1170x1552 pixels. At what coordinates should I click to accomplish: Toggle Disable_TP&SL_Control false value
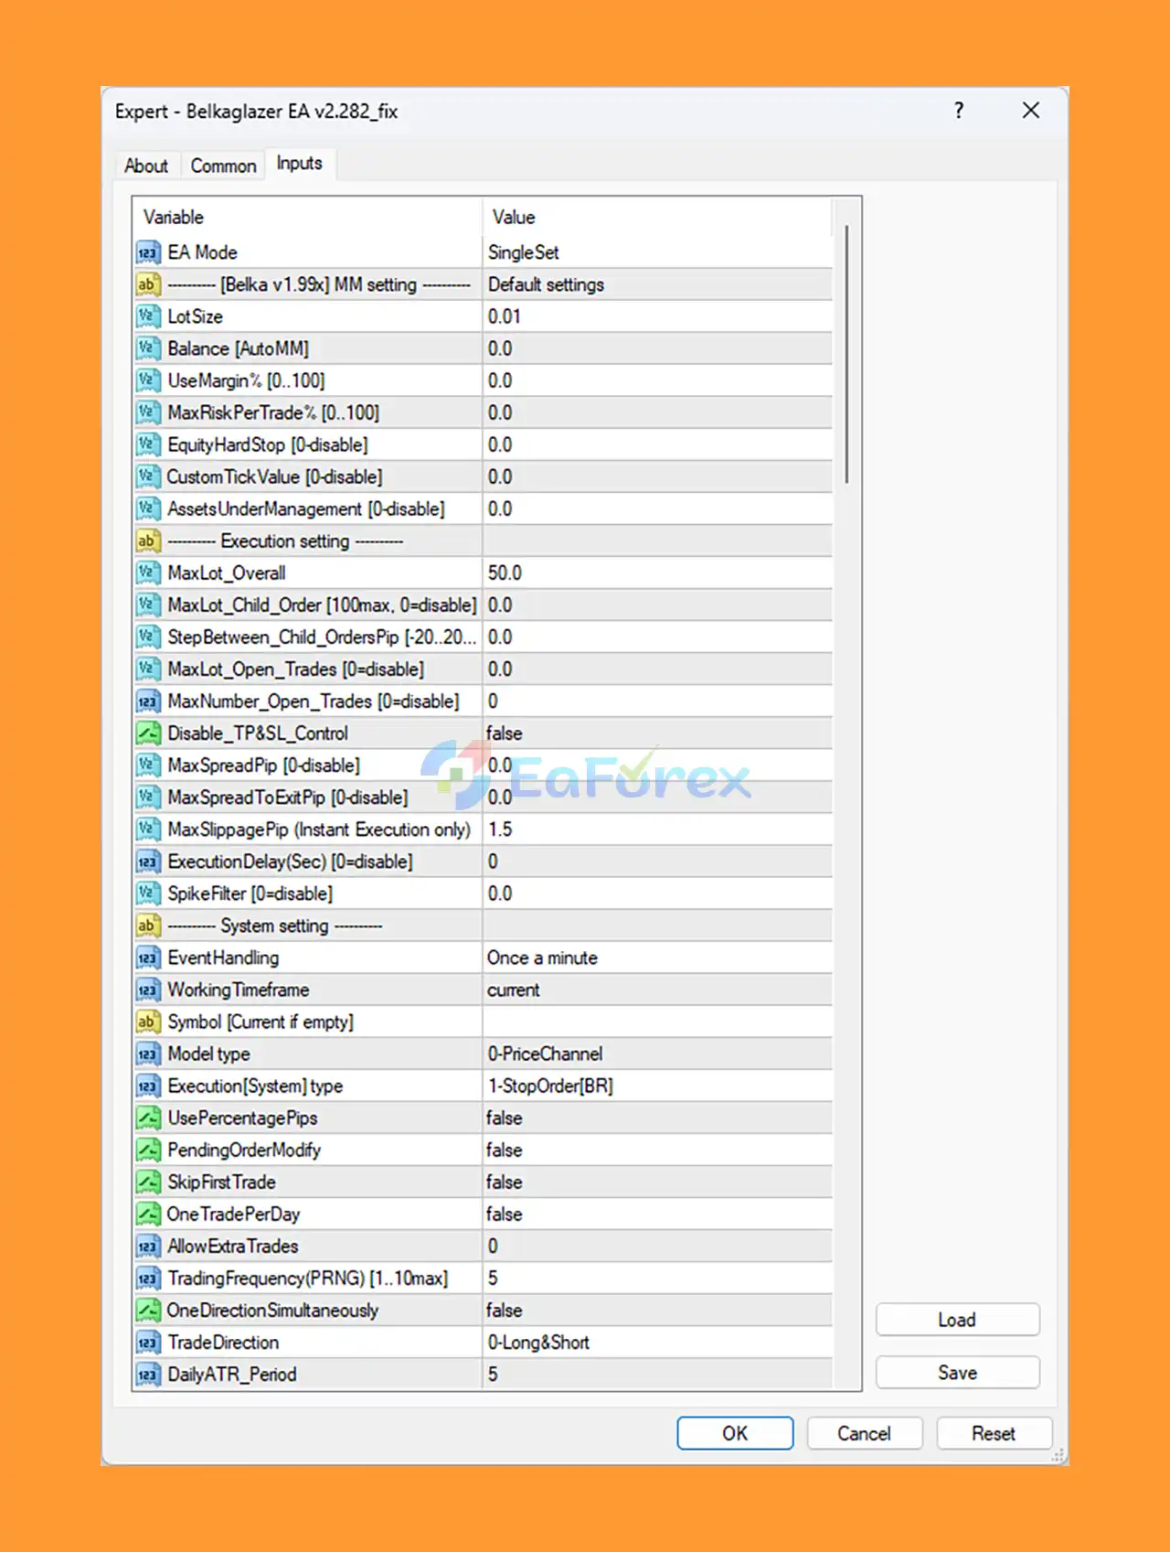pos(657,733)
